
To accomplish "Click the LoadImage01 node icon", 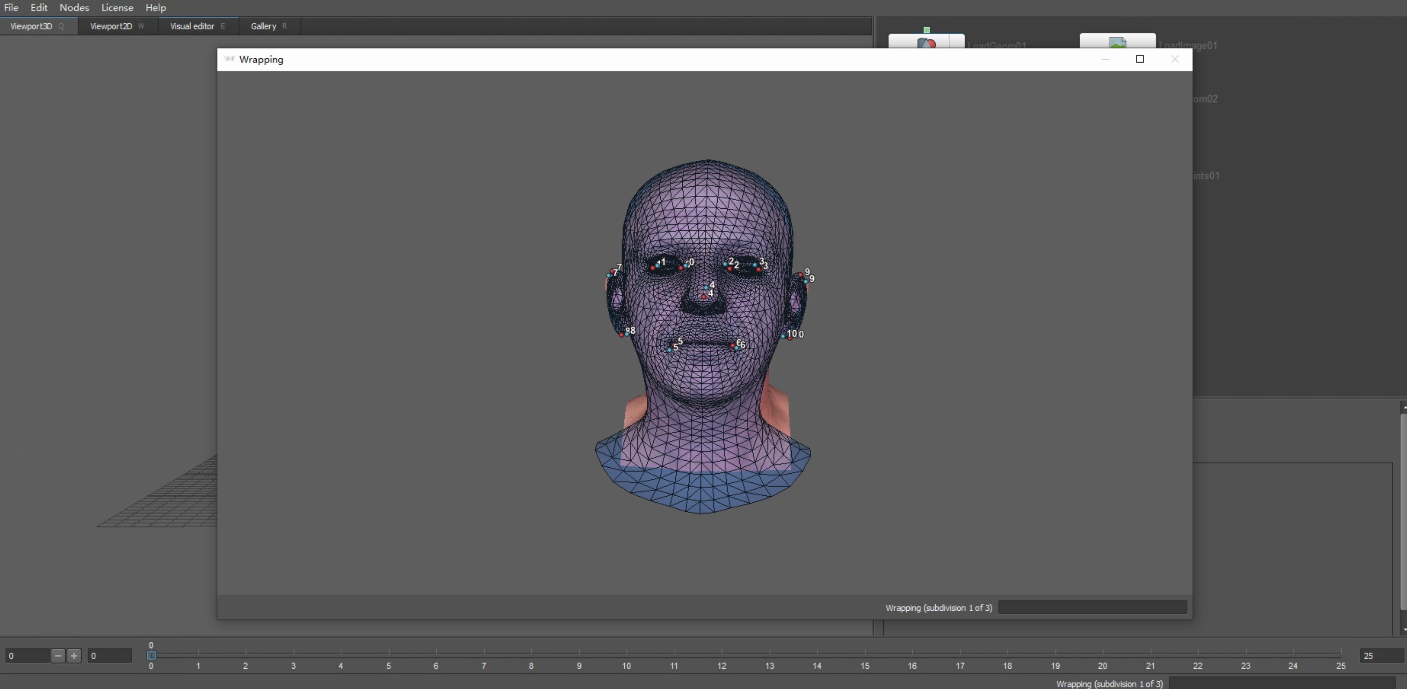I will (1117, 42).
